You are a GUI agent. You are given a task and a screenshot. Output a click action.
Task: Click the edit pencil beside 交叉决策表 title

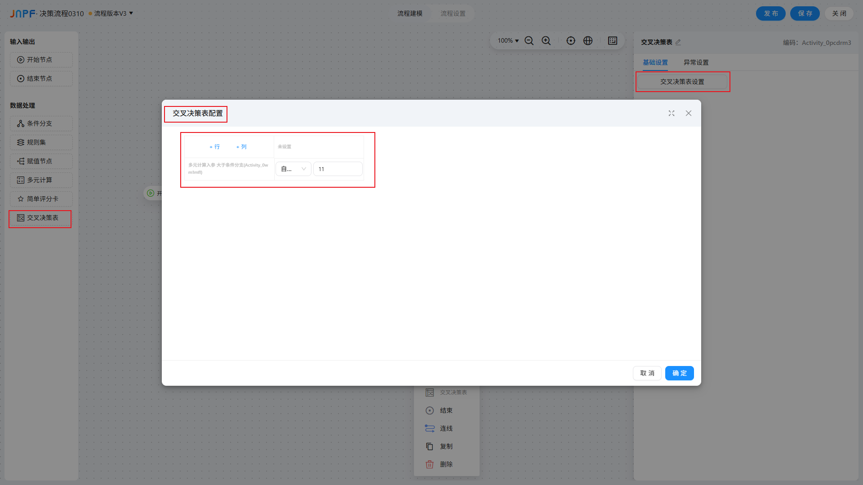pyautogui.click(x=678, y=42)
